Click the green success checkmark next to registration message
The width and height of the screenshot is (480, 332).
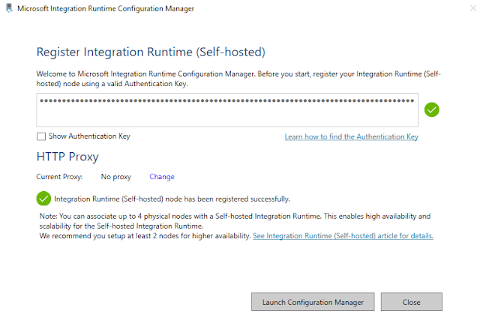pyautogui.click(x=43, y=199)
